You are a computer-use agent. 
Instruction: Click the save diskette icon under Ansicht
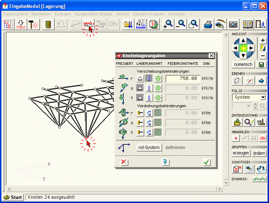coord(261,65)
